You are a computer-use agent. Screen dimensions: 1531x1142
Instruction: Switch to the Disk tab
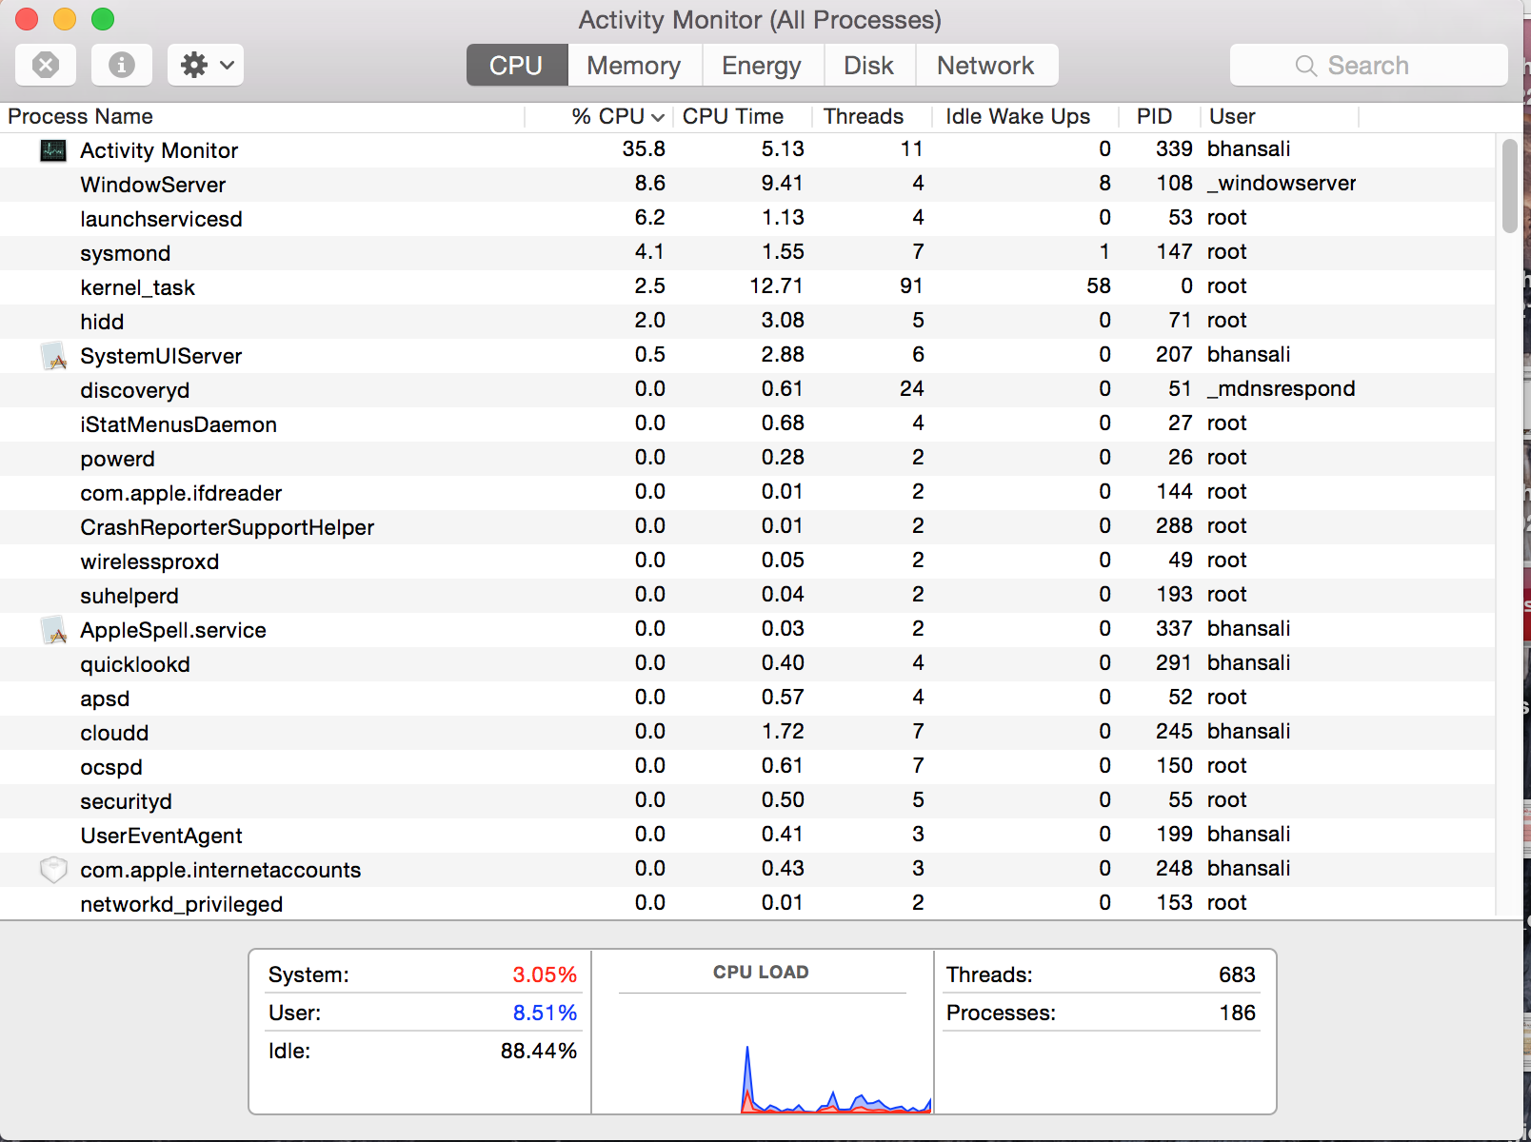pyautogui.click(x=868, y=65)
